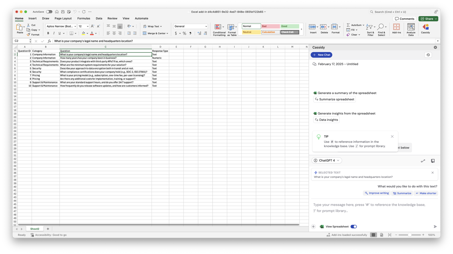
Task: Toggle bottom vertical alignment
Action: [x=120, y=26]
